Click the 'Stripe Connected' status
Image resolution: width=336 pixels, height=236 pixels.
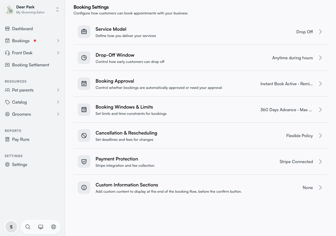click(296, 162)
